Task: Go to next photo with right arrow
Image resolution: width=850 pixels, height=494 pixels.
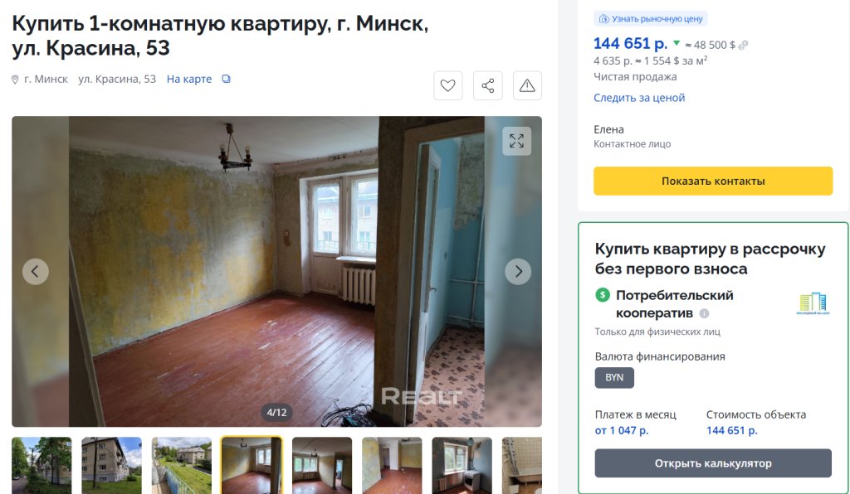Action: 518,271
